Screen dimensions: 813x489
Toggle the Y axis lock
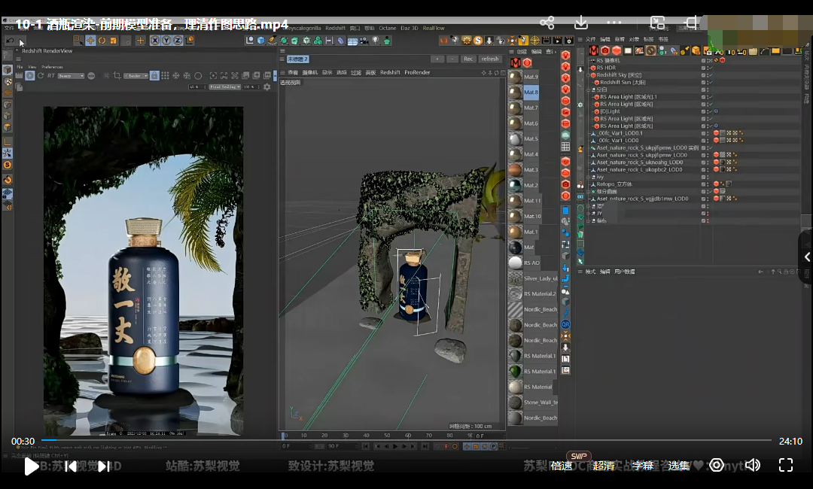[166, 41]
